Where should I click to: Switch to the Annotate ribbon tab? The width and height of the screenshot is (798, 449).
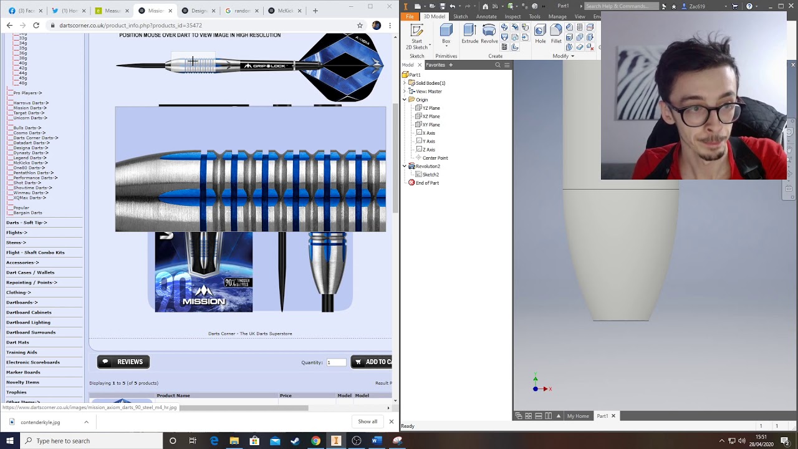coord(486,17)
